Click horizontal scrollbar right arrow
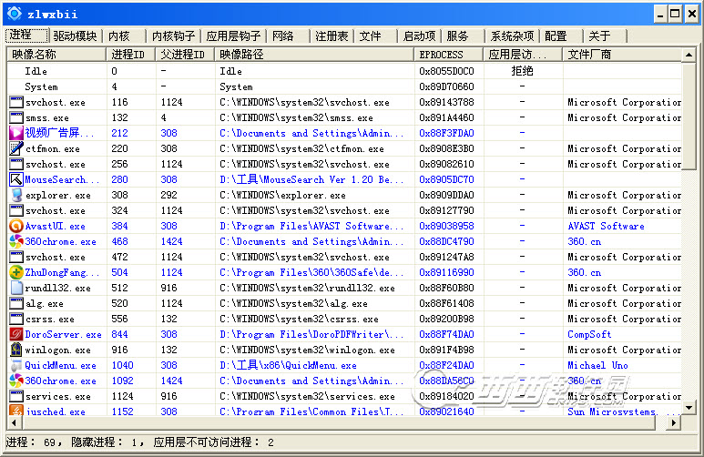This screenshot has height=457, width=704. tap(674, 422)
